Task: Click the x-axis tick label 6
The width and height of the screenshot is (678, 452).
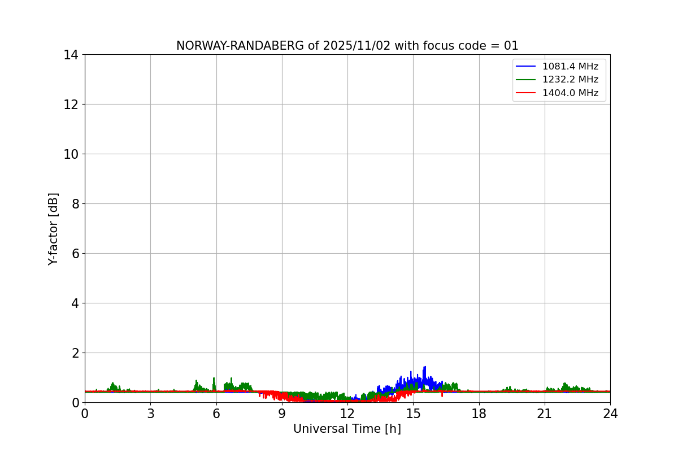Action: pyautogui.click(x=216, y=414)
